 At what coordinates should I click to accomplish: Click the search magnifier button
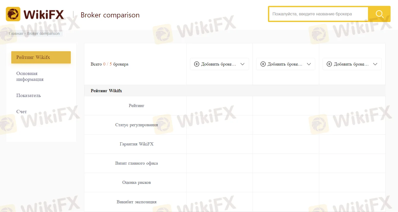coord(379,14)
